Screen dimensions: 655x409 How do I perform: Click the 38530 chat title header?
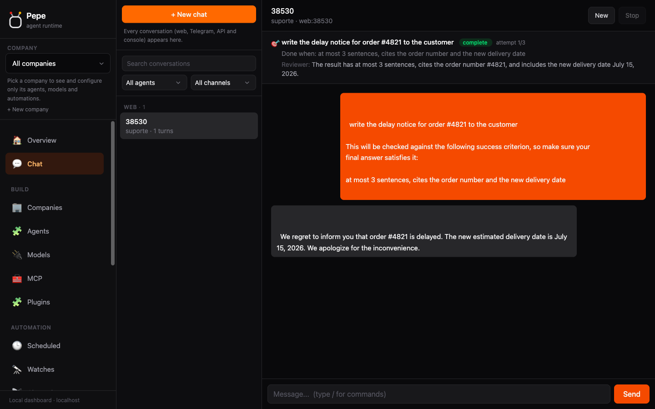coord(282,11)
